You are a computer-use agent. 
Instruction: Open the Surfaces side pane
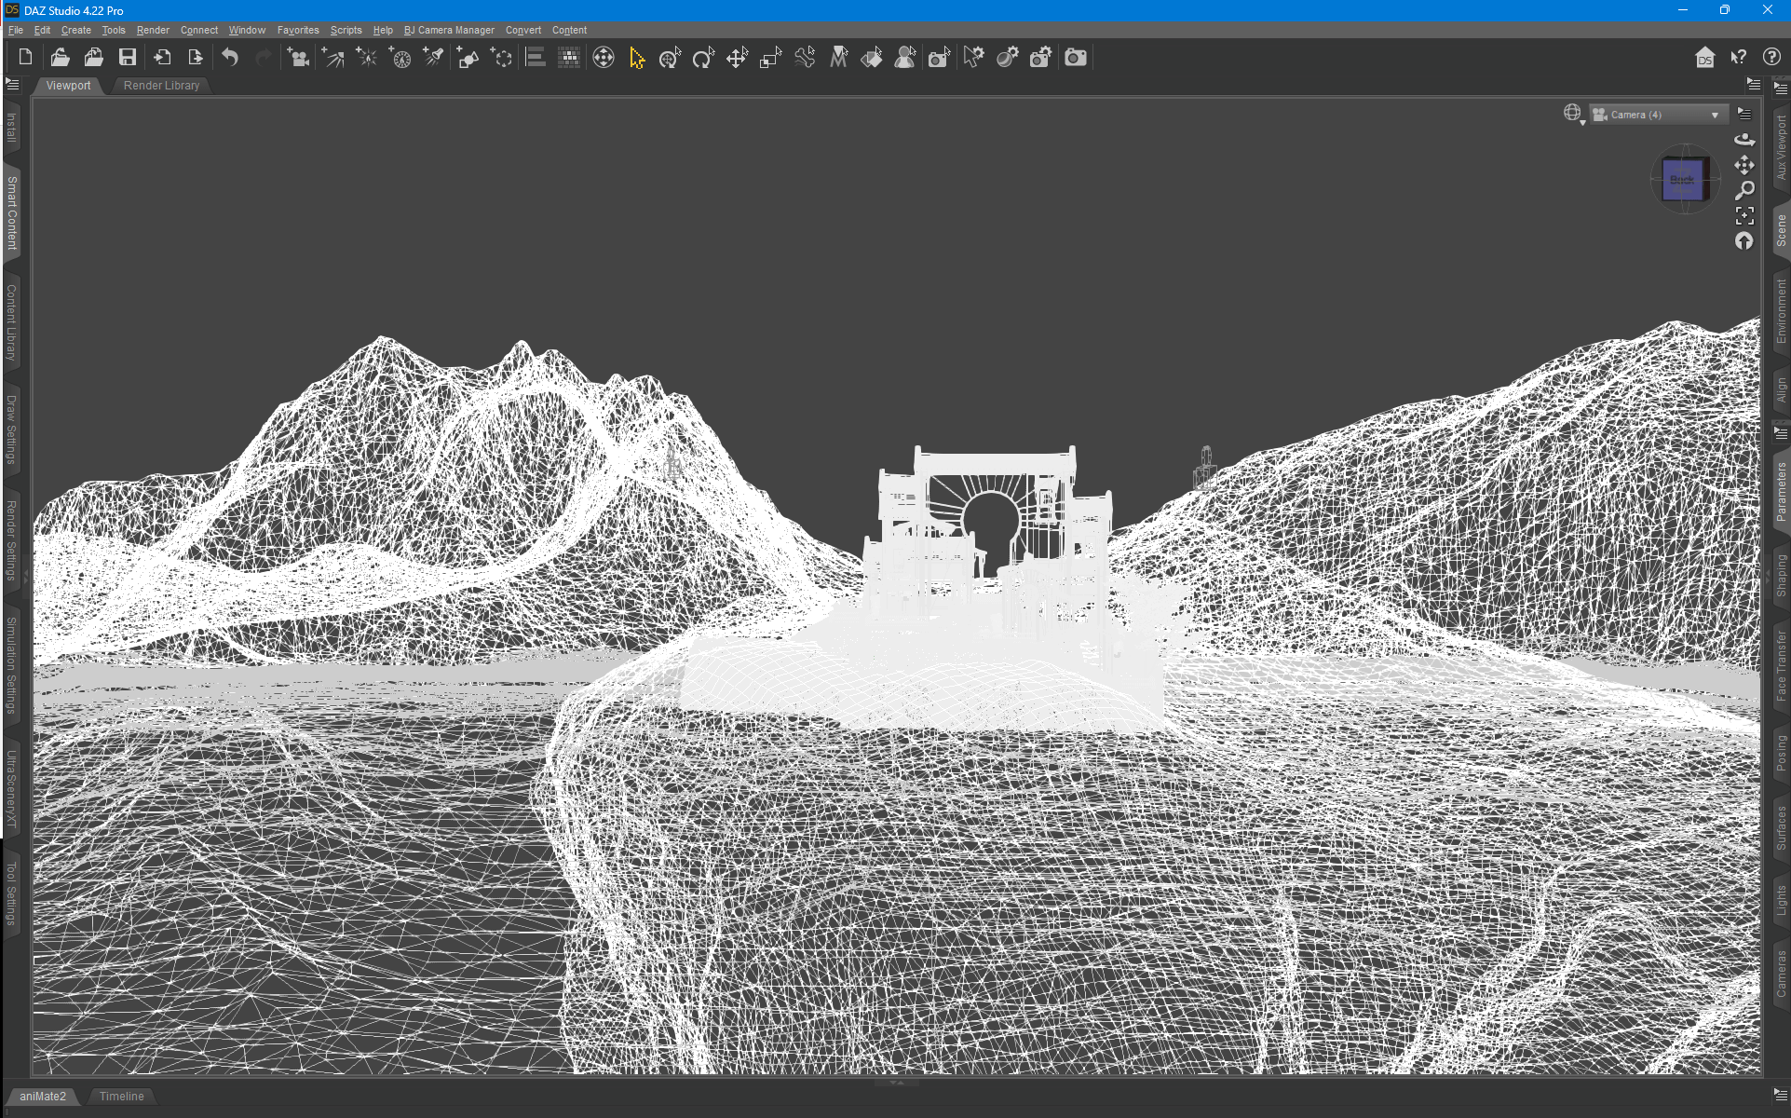tap(1781, 828)
